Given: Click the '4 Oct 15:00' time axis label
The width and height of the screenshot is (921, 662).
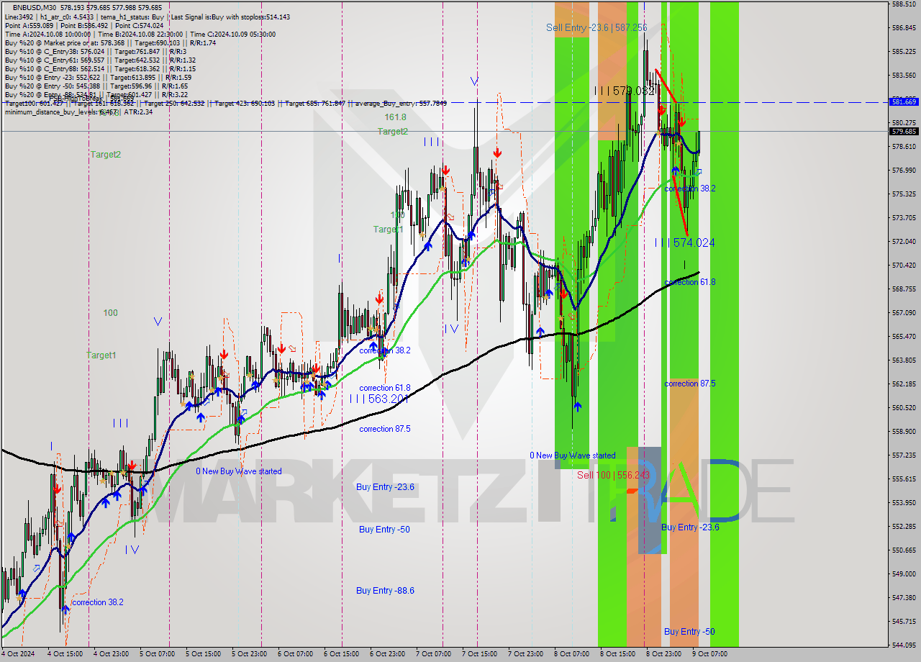Looking at the screenshot, I should coord(65,654).
